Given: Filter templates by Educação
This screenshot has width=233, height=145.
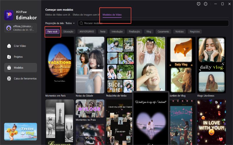Looking at the screenshot, I should tap(68, 31).
